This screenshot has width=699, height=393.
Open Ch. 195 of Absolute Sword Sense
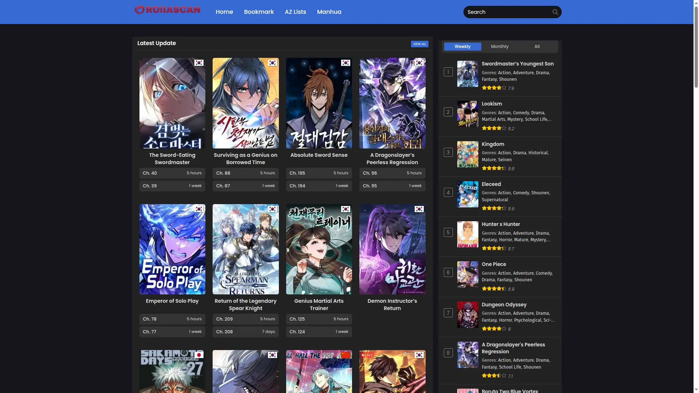click(319, 173)
